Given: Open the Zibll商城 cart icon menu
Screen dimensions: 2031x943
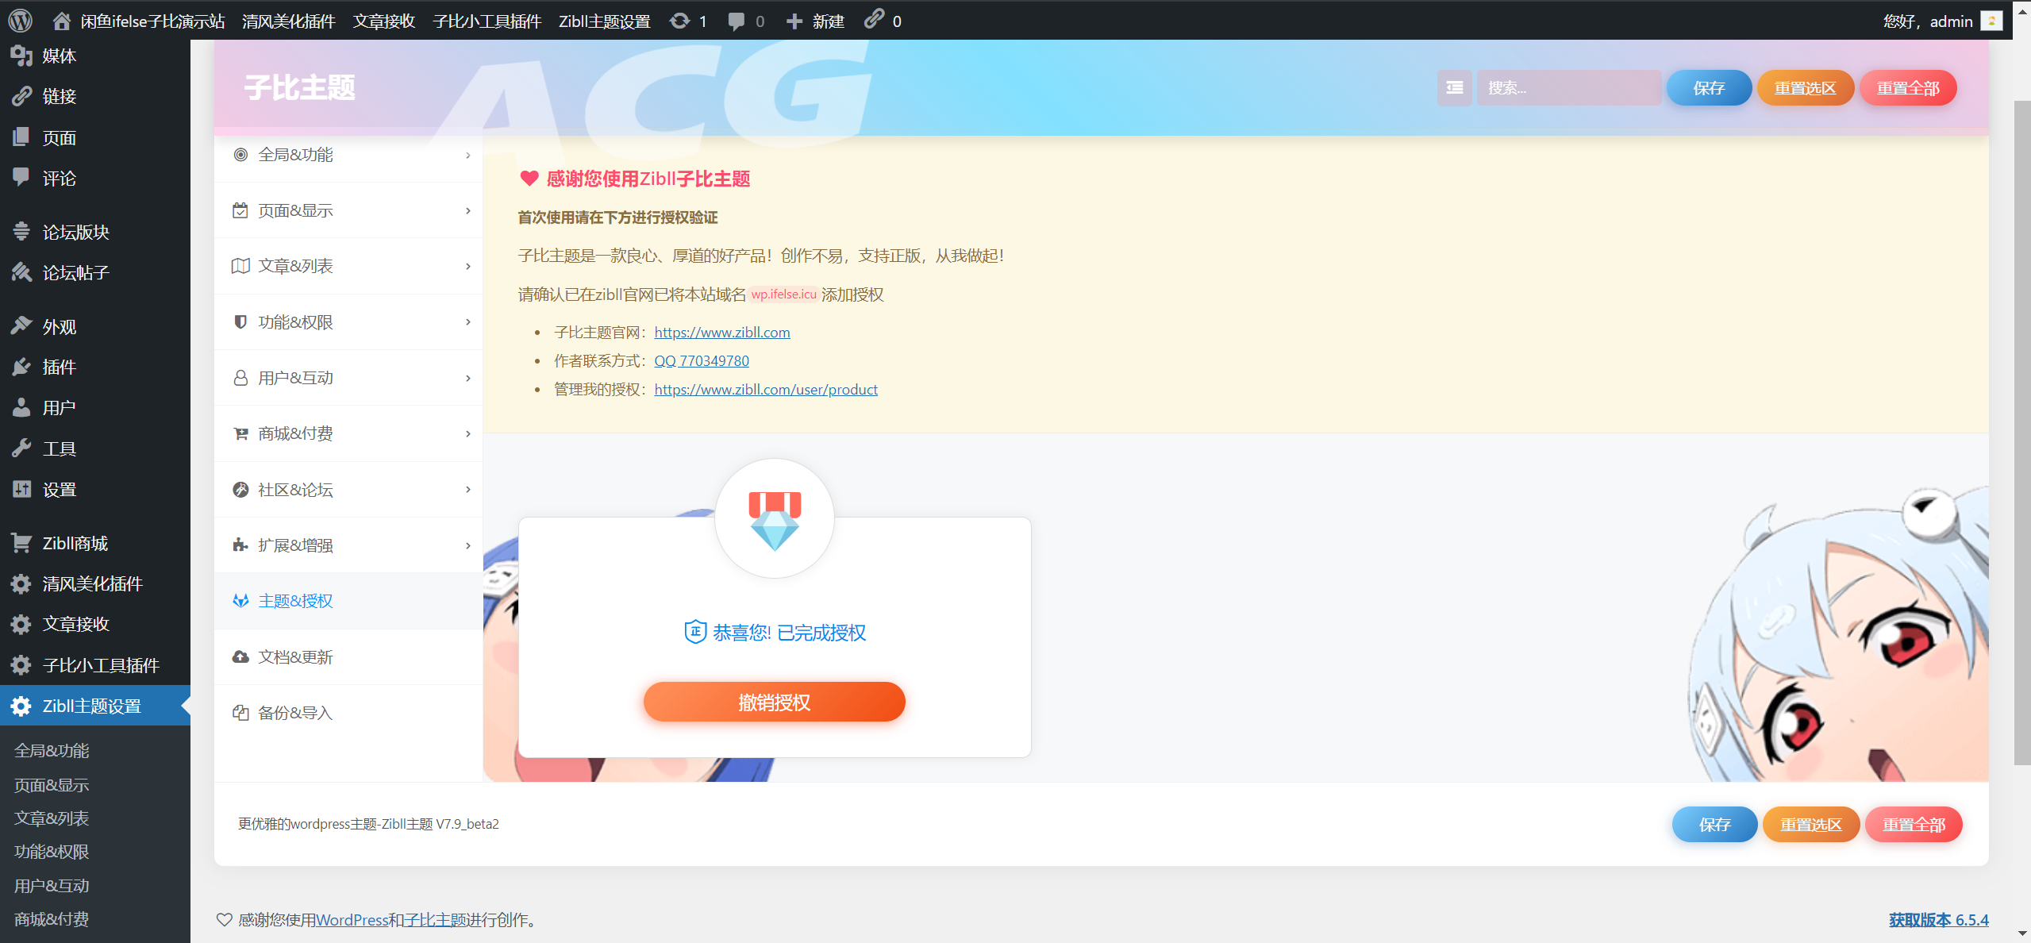Looking at the screenshot, I should click(x=21, y=543).
